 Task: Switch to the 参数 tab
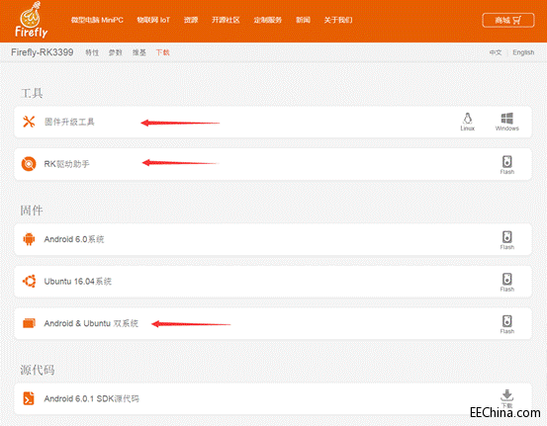click(115, 52)
